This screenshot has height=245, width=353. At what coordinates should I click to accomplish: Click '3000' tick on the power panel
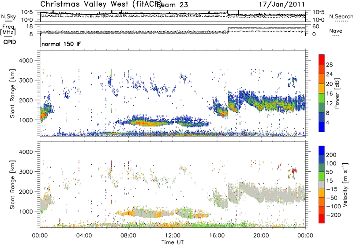pyautogui.click(x=26, y=80)
